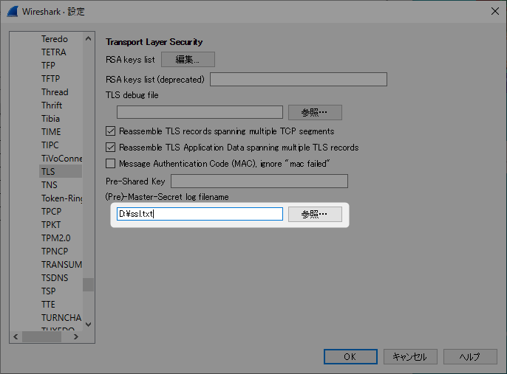Click the Master-Secret log filename field
The height and width of the screenshot is (374, 507).
pyautogui.click(x=200, y=214)
